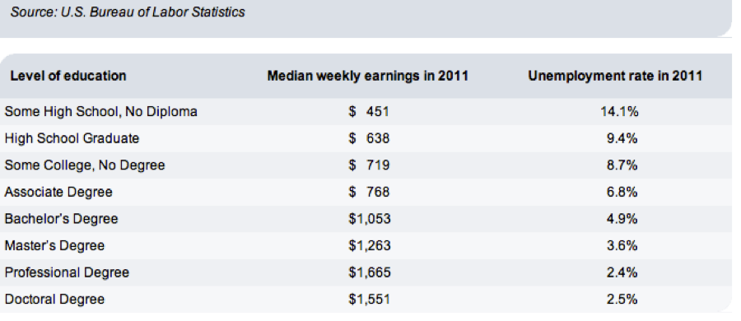This screenshot has width=741, height=321.
Task: Select the "Bachelor's Degree" row label
Action: tap(61, 219)
